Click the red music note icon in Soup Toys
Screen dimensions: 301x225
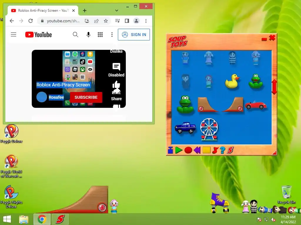215,150
